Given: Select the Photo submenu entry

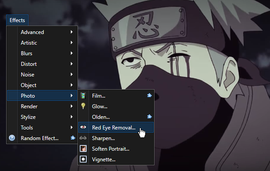Looking at the screenshot, I should [x=42, y=95].
